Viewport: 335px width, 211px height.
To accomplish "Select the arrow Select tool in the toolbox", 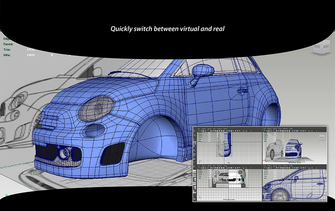I will 194,131.
